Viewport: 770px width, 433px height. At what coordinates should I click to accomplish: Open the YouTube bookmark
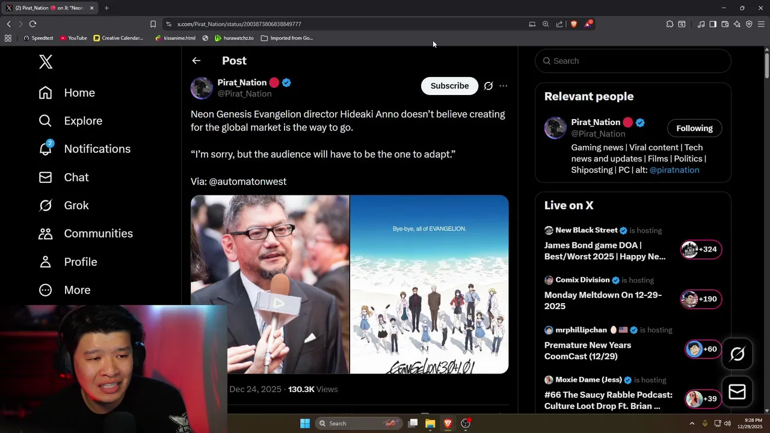[73, 38]
